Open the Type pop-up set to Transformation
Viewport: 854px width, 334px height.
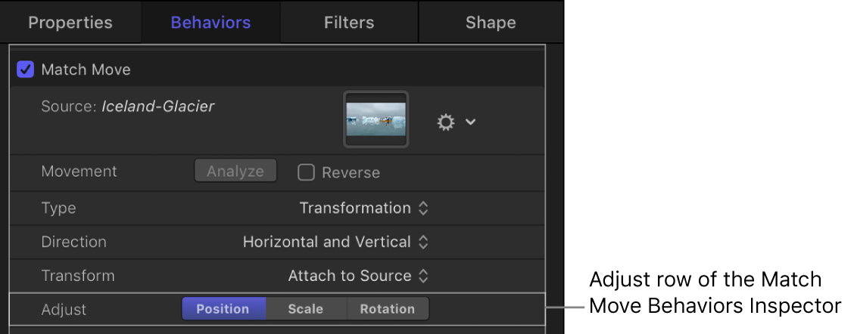point(364,208)
